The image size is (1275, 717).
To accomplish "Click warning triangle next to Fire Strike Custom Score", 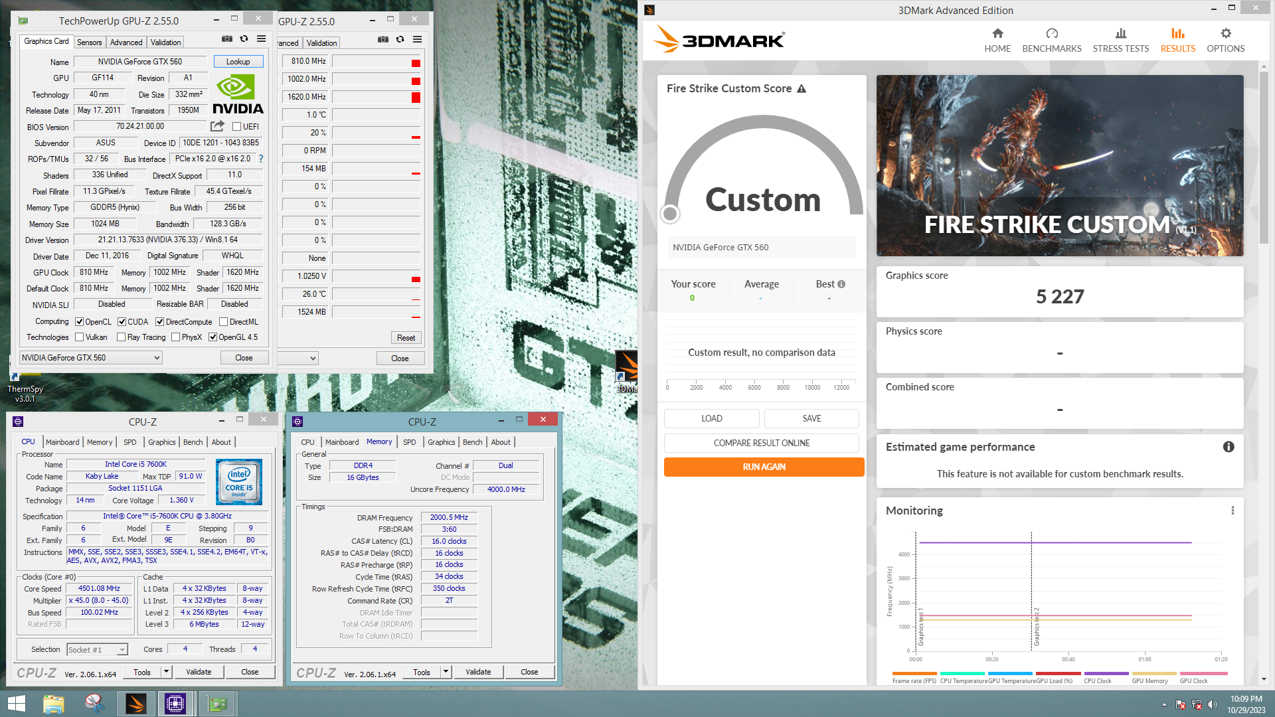I will pyautogui.click(x=802, y=88).
